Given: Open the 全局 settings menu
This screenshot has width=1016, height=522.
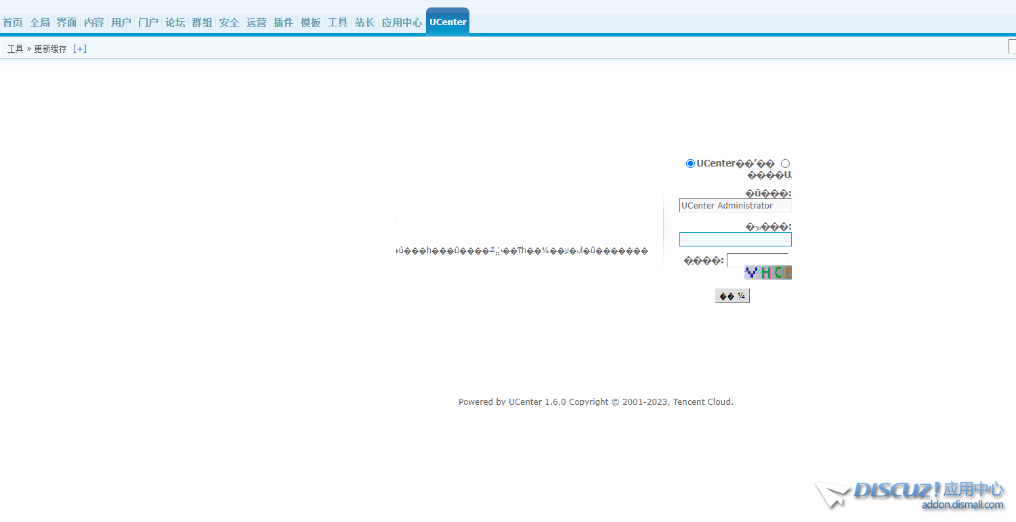Looking at the screenshot, I should pyautogui.click(x=39, y=22).
